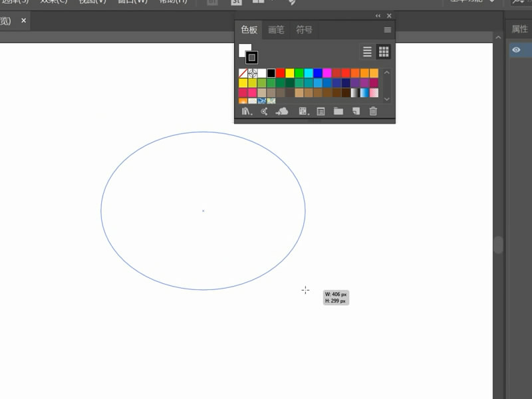Switch swatches to list view
This screenshot has height=399, width=532.
pos(367,52)
